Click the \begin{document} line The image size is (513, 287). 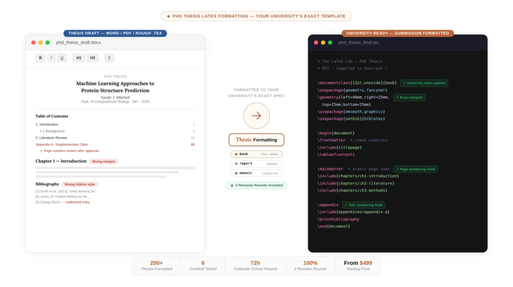click(336, 133)
